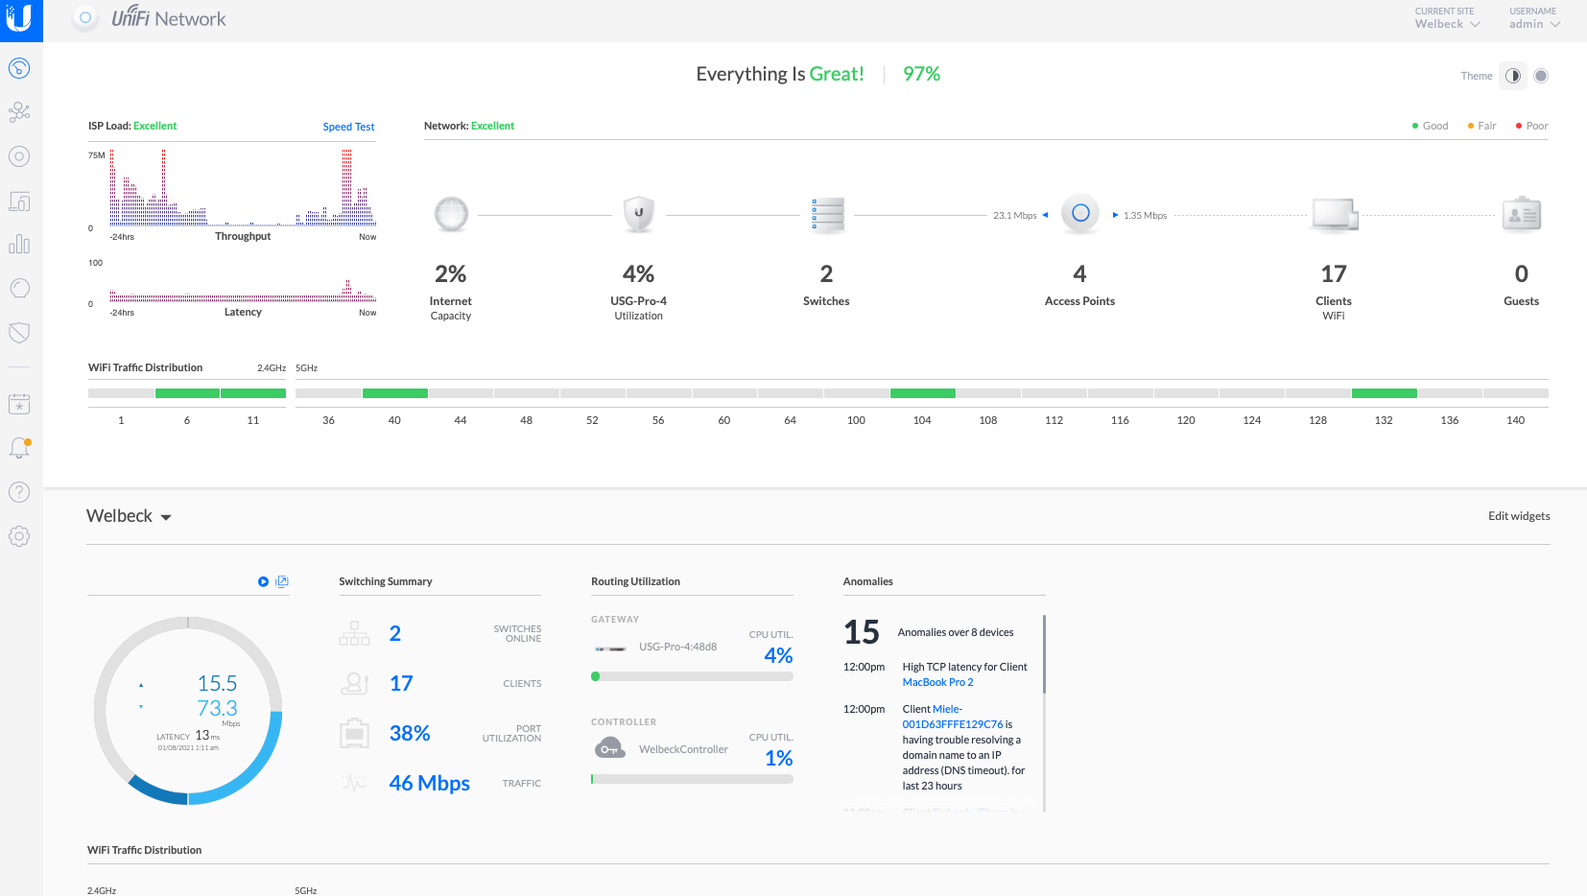Click the Internet globe icon in topology
1587x896 pixels.
[451, 215]
